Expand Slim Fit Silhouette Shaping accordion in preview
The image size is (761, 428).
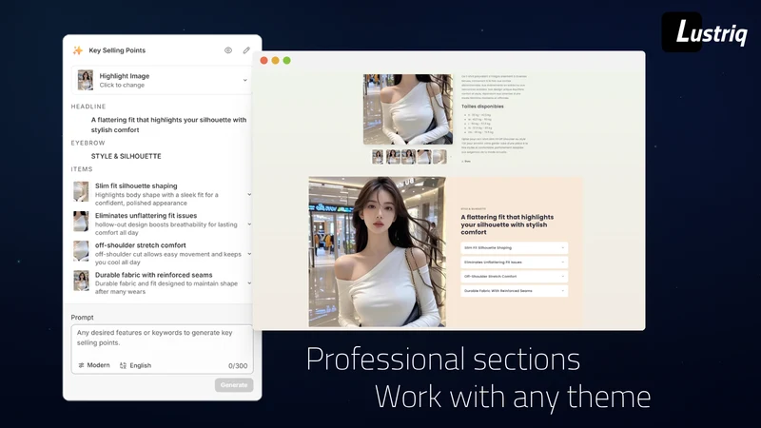coord(514,248)
